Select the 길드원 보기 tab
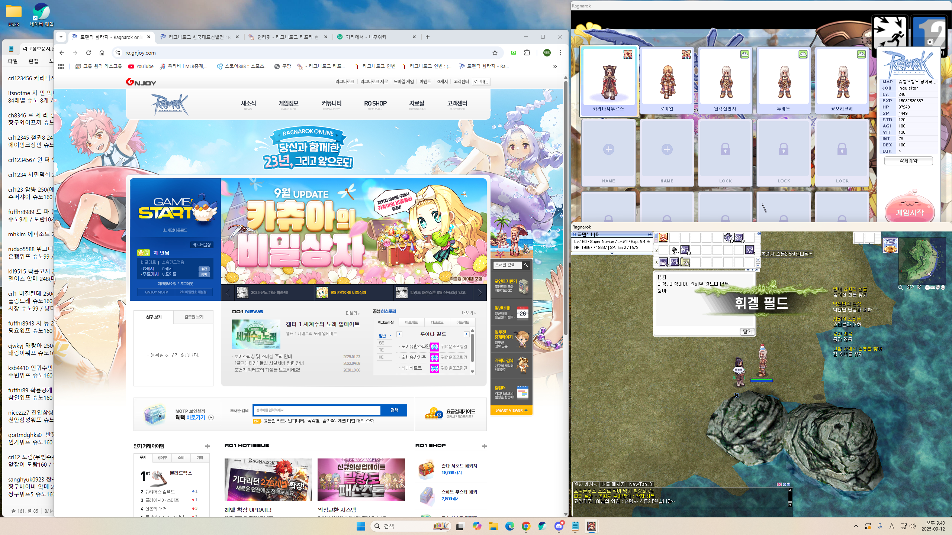Image resolution: width=952 pixels, height=535 pixels. pos(194,317)
